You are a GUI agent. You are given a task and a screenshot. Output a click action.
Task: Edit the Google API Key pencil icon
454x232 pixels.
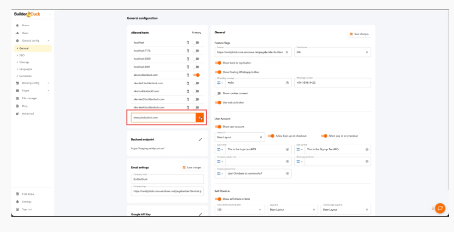point(201,214)
